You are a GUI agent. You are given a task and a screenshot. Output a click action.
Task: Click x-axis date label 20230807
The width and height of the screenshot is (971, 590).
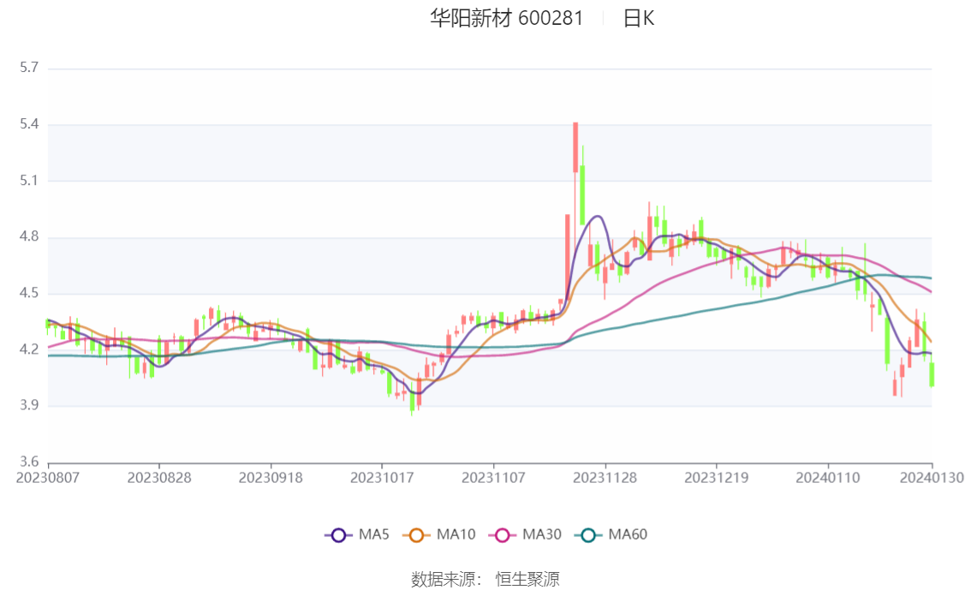click(48, 478)
